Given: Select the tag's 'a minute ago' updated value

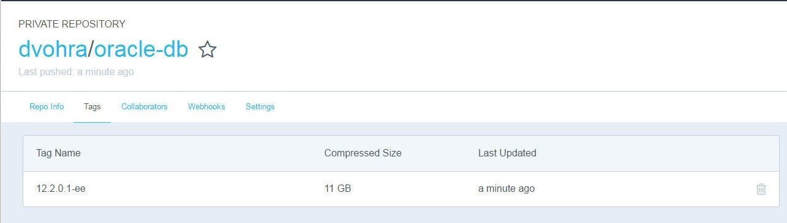Looking at the screenshot, I should tap(506, 189).
